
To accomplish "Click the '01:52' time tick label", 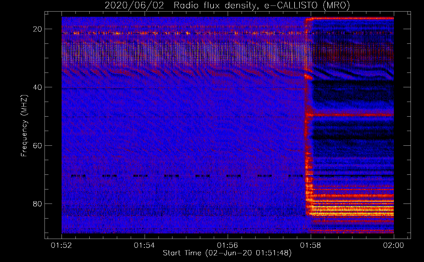I will pyautogui.click(x=61, y=245).
